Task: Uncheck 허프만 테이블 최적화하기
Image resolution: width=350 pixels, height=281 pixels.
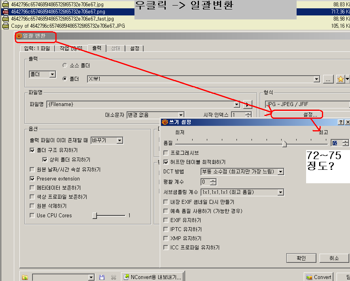Action: point(166,162)
